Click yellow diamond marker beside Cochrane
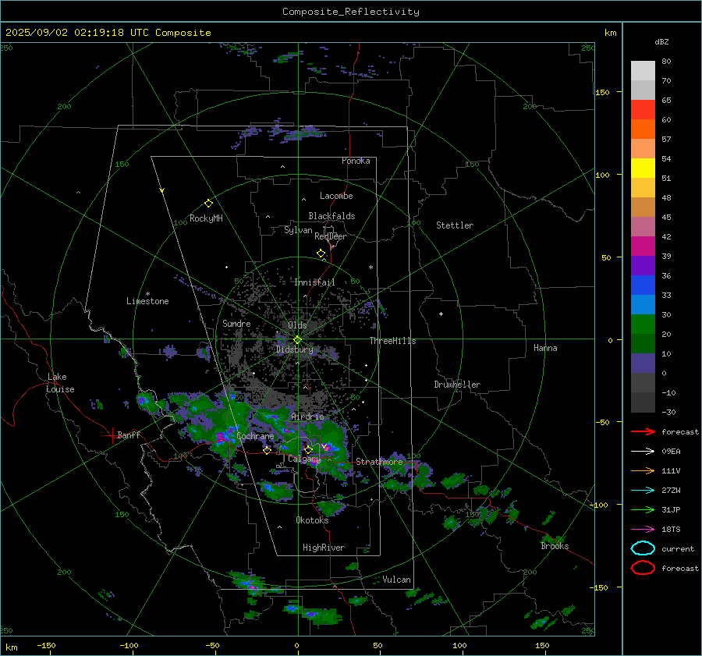This screenshot has width=702, height=656. 268,450
